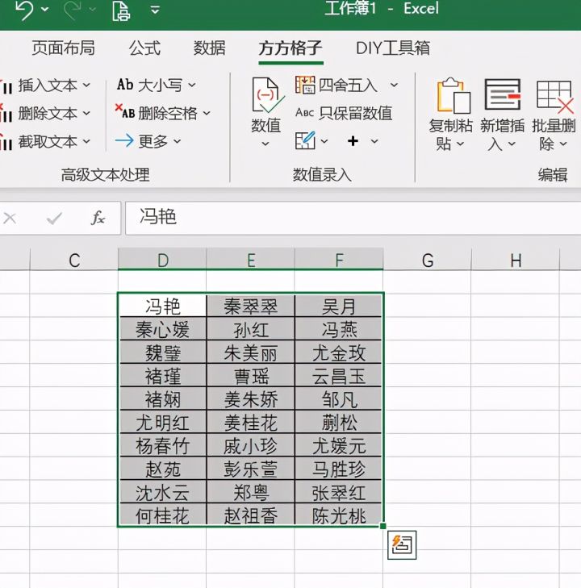Screen dimensions: 581x588
Task: Select cell containing 尤金玫
Action: coord(338,352)
